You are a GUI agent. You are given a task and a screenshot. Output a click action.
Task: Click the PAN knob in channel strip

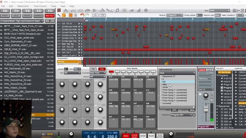point(206,95)
